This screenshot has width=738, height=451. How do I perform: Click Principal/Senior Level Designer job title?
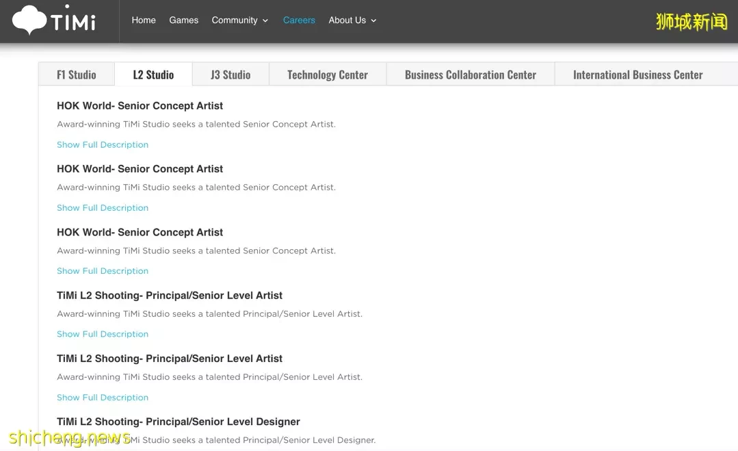[179, 422]
